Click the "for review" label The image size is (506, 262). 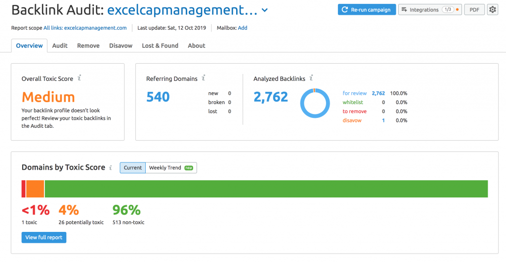point(355,93)
